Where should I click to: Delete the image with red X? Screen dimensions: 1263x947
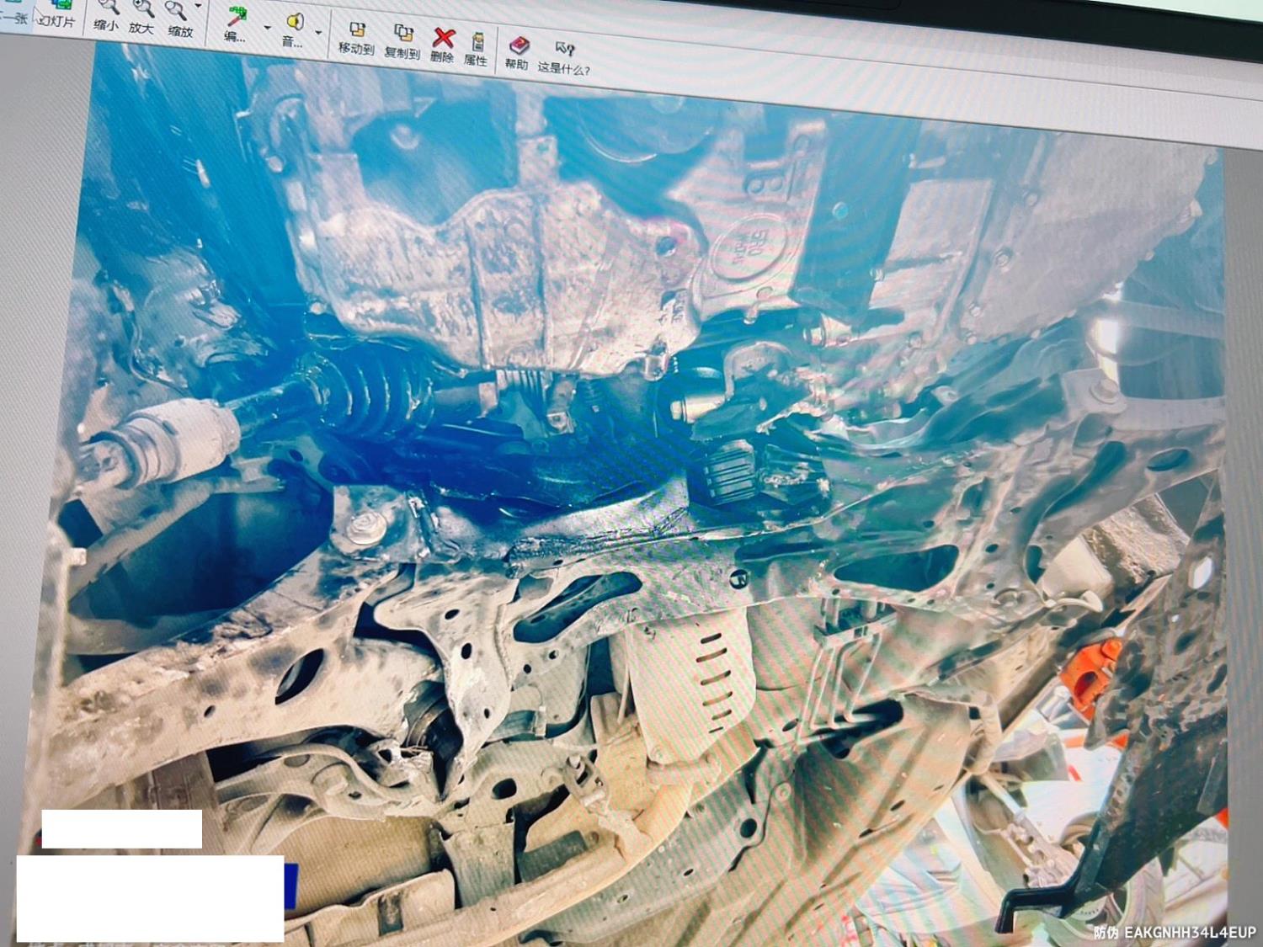pos(443,39)
